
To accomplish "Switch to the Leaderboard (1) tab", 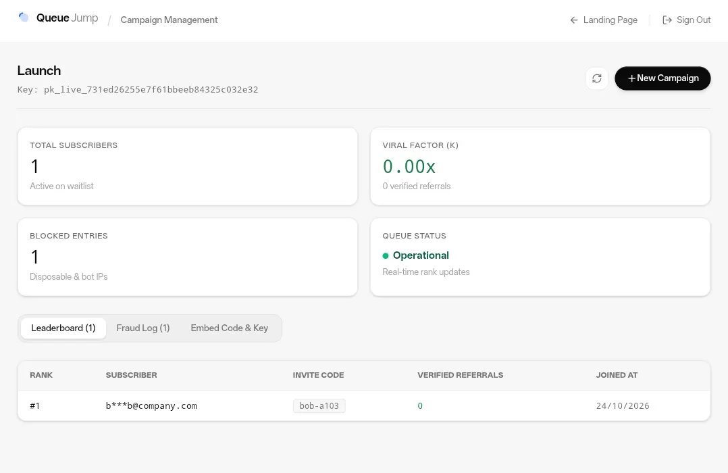I will coord(63,328).
